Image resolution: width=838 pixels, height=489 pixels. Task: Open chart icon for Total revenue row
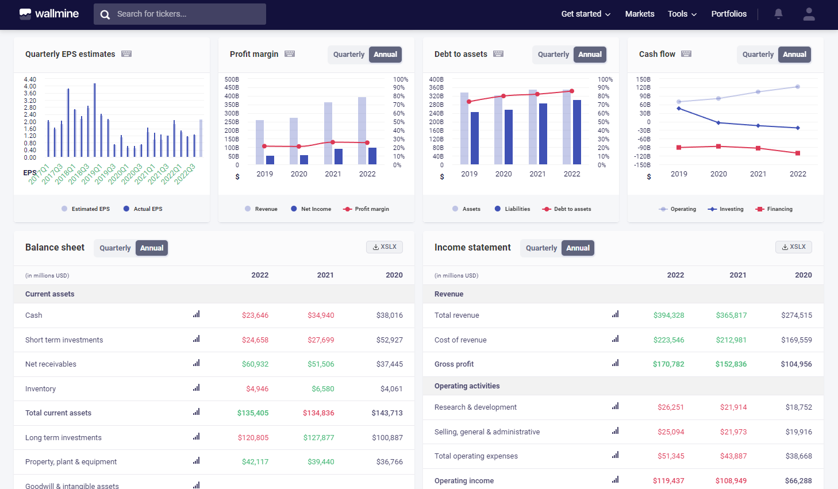point(615,314)
